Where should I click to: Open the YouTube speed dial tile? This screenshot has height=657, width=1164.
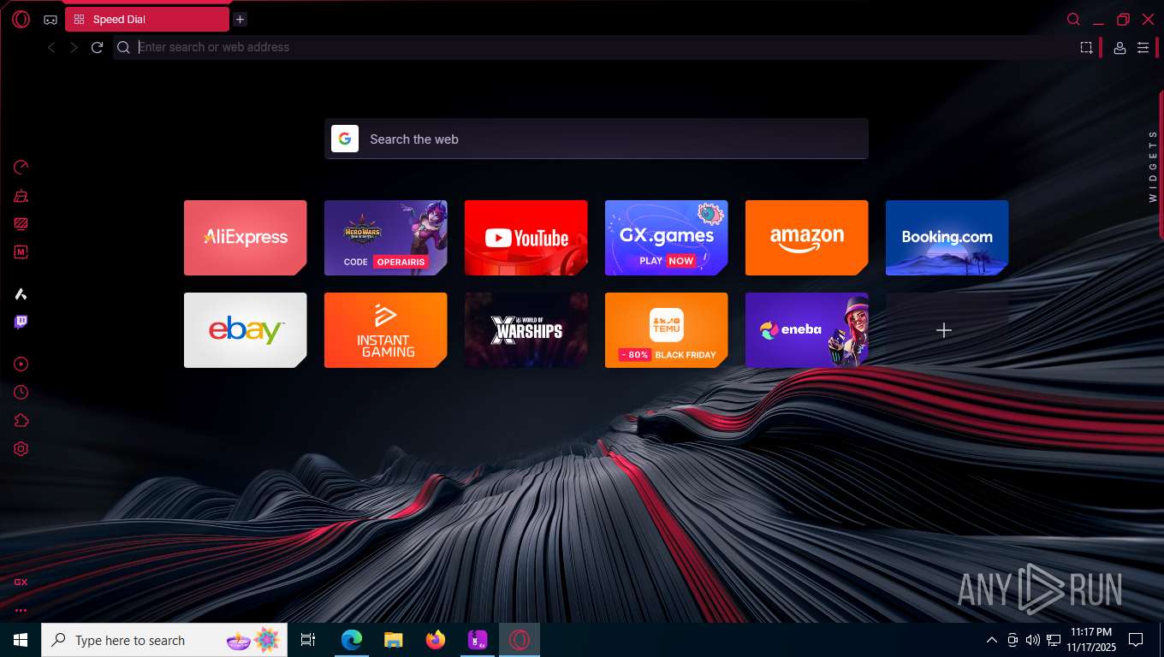pyautogui.click(x=526, y=238)
